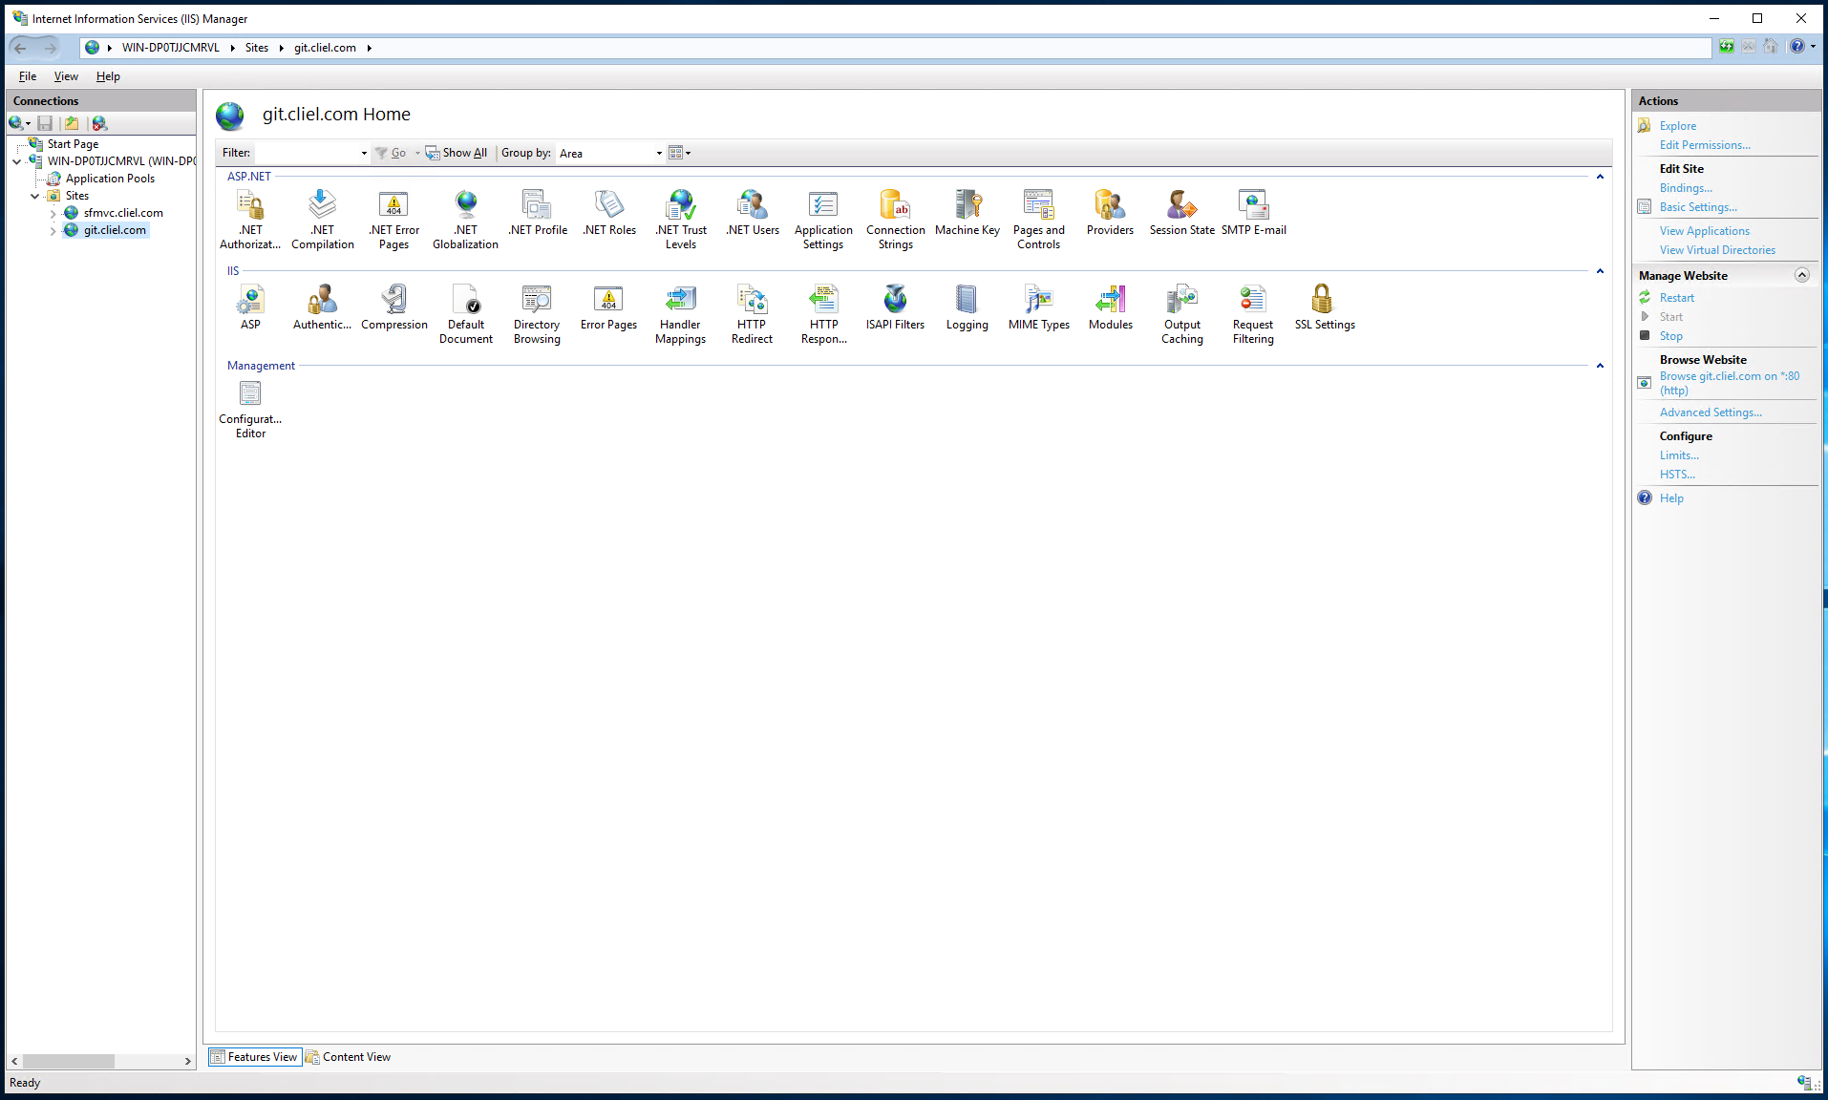Open the .NET Profile feature

click(538, 212)
